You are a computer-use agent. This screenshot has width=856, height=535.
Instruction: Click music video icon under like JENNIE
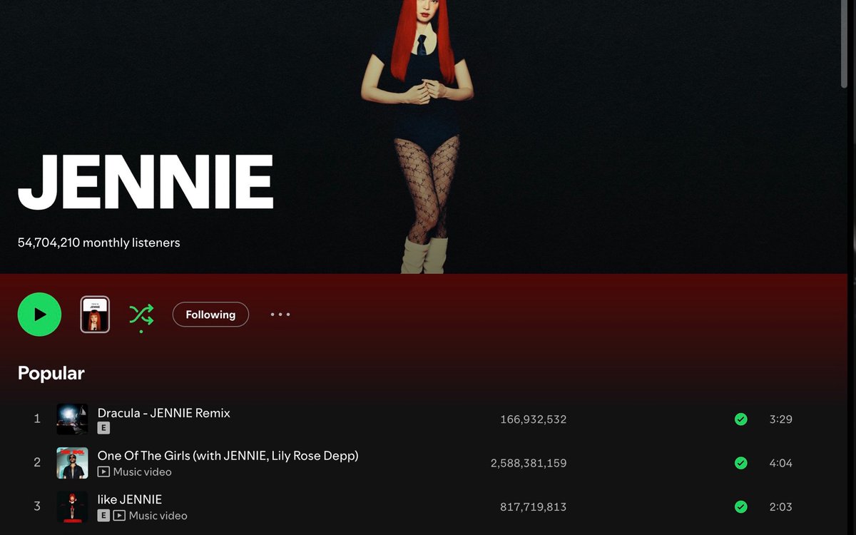coord(119,515)
